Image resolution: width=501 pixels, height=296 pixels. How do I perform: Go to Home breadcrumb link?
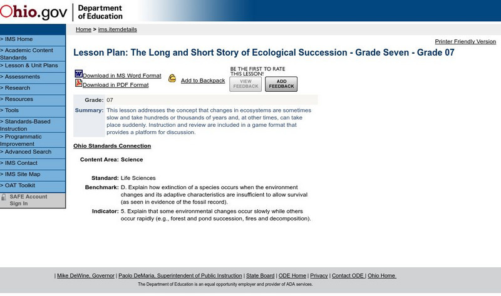coord(83,29)
